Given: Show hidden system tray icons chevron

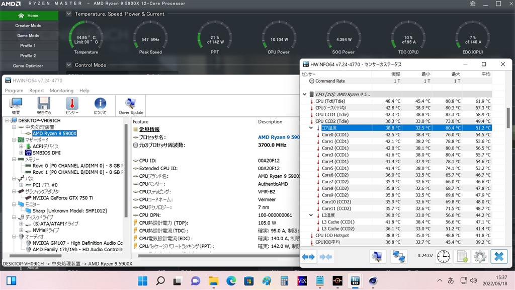Looking at the screenshot, I should (440, 281).
